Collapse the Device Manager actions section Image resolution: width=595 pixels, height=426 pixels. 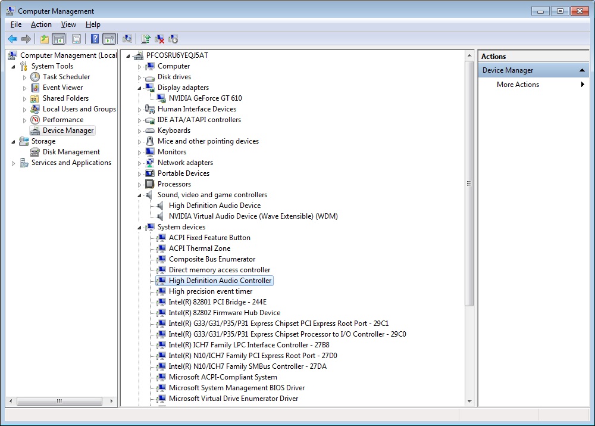582,70
